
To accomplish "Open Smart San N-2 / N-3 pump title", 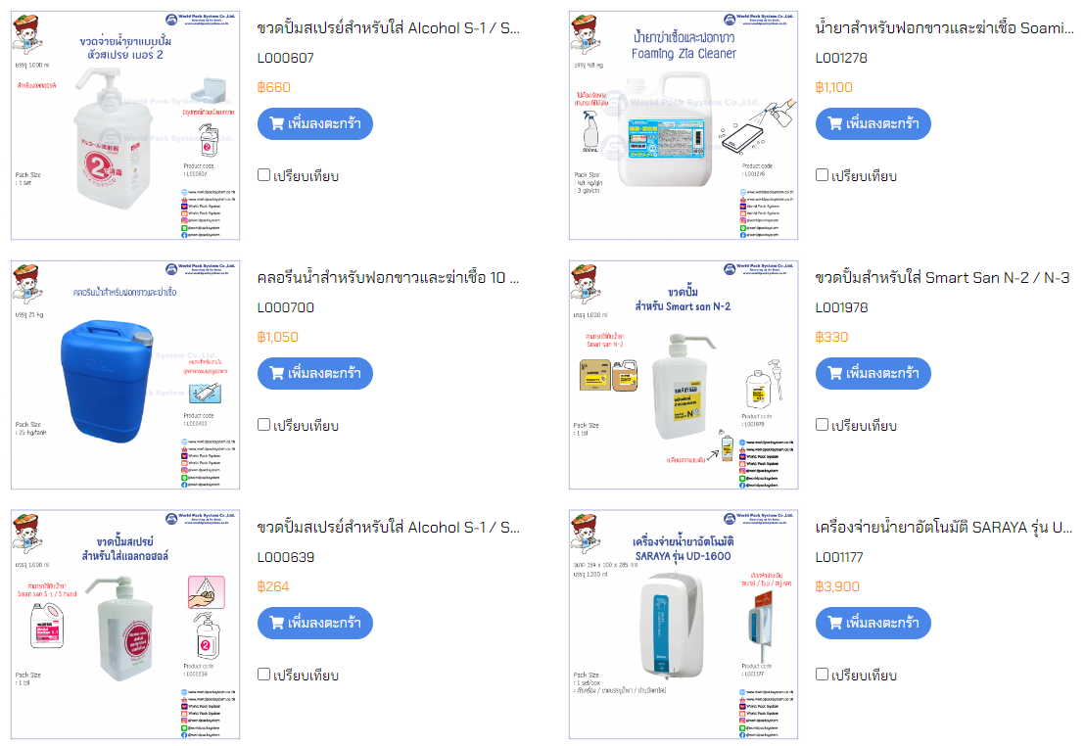I will (x=942, y=278).
